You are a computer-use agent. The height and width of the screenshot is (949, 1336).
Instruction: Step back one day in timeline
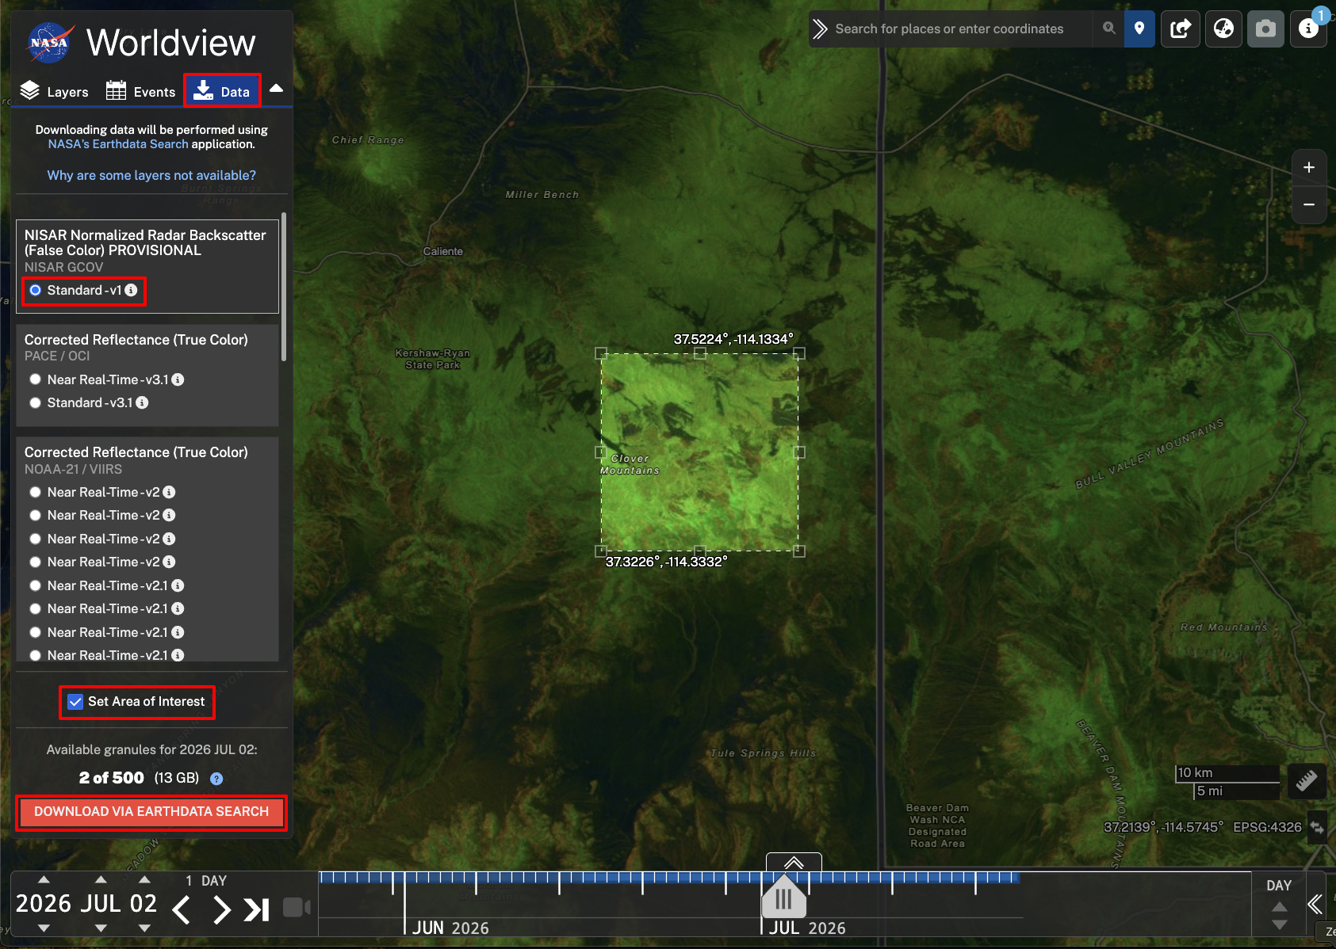point(182,909)
